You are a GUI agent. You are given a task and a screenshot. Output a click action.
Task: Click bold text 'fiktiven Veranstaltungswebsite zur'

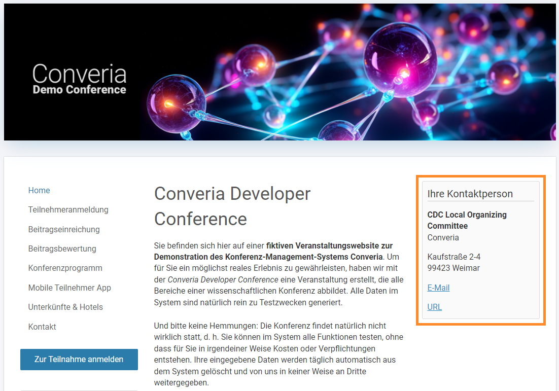[329, 245]
